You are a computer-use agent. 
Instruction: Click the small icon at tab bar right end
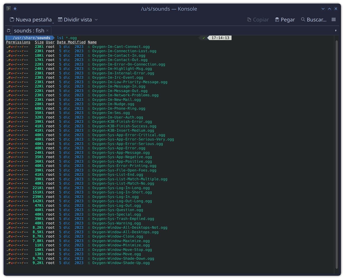336,30
